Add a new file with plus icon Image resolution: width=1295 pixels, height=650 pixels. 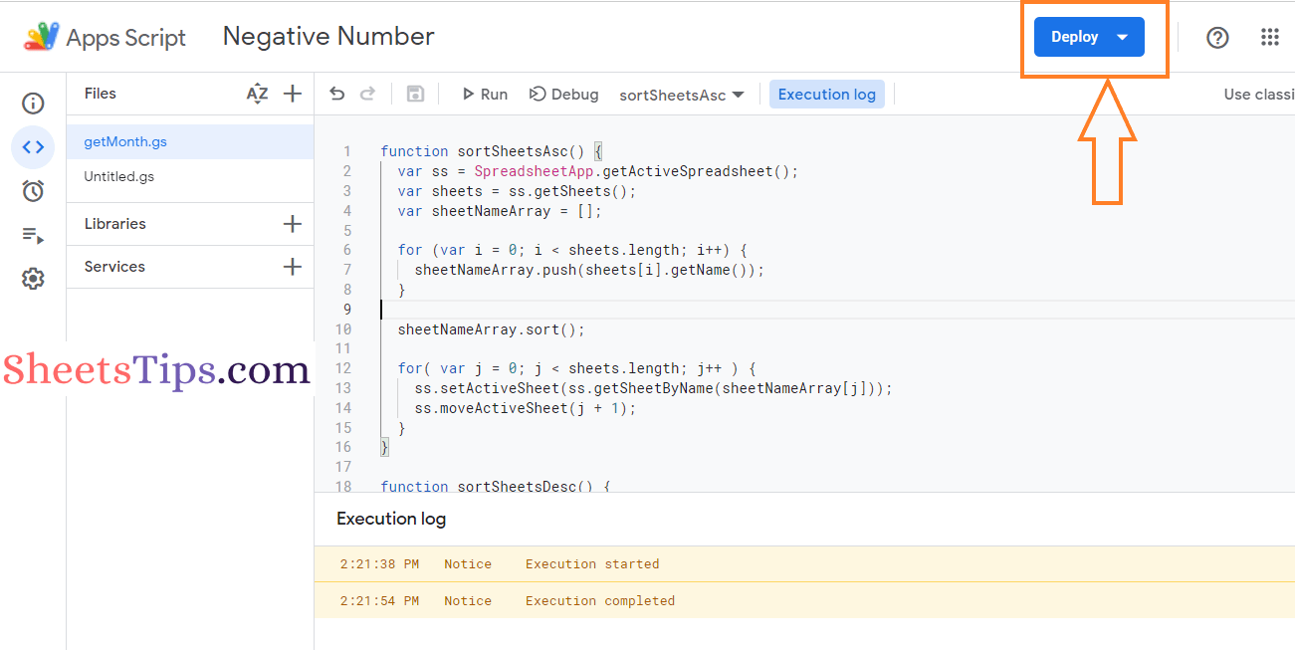click(293, 94)
